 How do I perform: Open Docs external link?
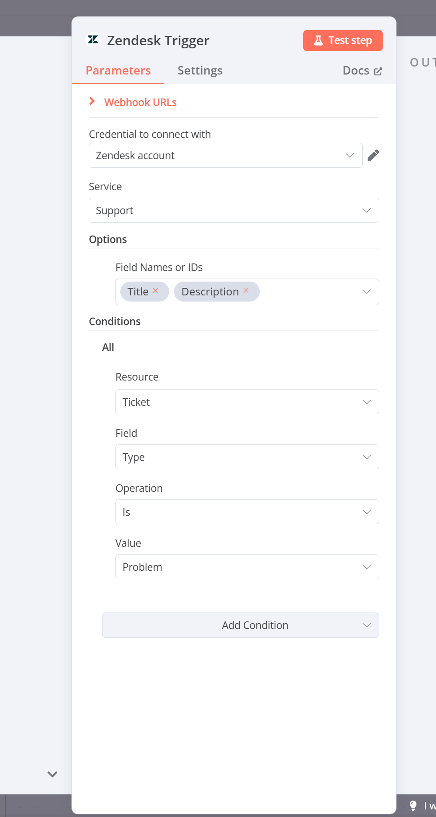click(362, 71)
